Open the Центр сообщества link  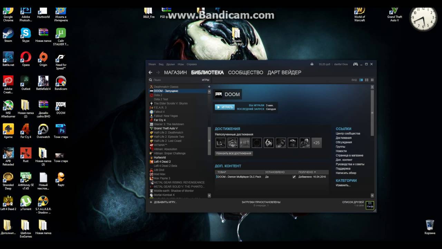pos(348,133)
